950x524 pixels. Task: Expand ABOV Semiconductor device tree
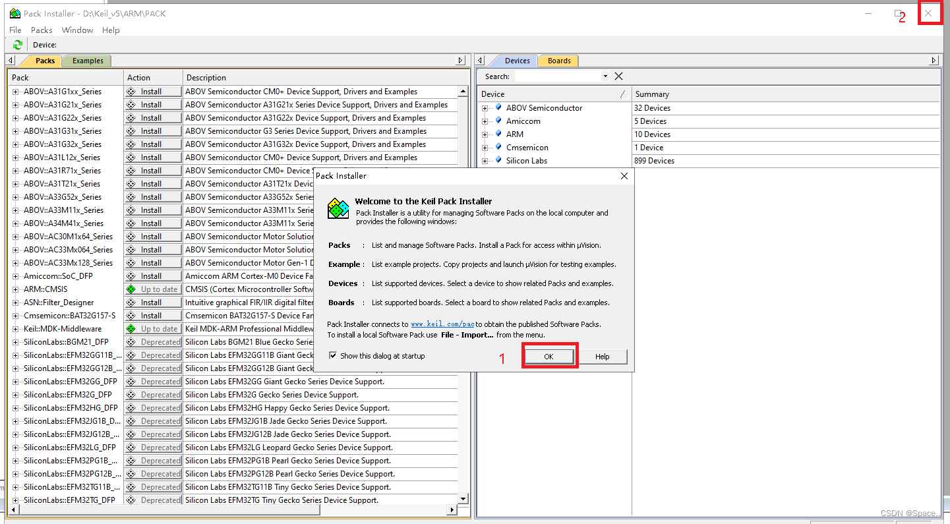click(485, 108)
